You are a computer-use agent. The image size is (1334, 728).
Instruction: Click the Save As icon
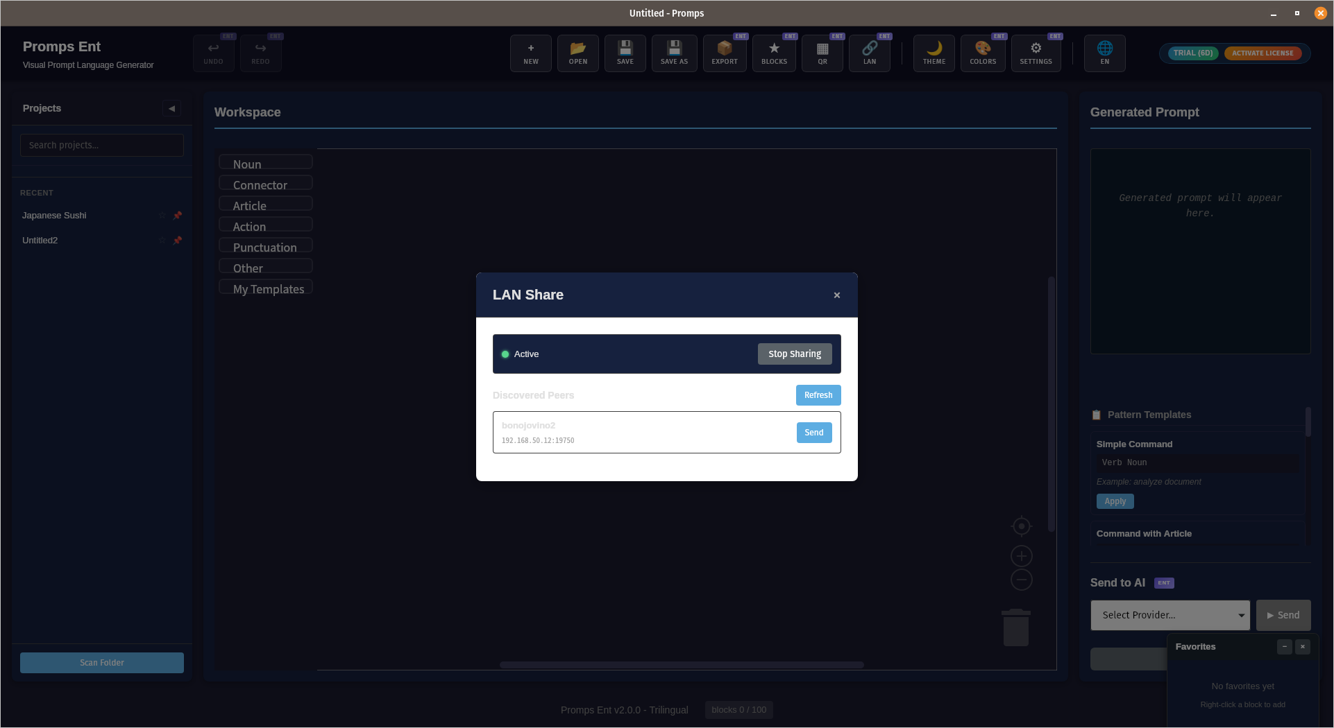674,53
